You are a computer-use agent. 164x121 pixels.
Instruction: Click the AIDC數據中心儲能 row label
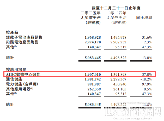coord(23,75)
